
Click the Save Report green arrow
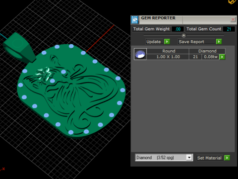pos(219,42)
